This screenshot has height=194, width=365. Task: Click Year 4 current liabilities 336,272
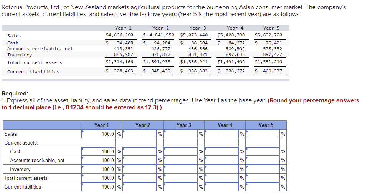(235, 71)
